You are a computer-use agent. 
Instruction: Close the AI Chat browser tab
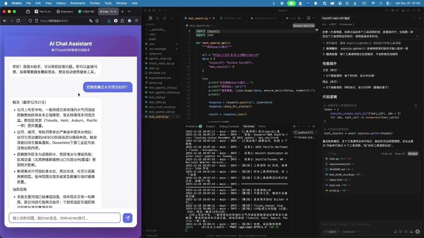115,11
